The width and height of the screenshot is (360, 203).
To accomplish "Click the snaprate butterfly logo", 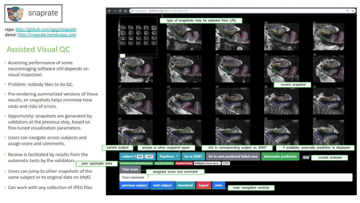I will 16,14.
